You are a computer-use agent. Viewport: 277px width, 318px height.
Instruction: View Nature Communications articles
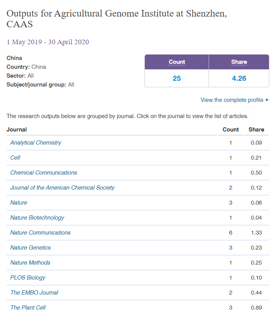pyautogui.click(x=40, y=233)
